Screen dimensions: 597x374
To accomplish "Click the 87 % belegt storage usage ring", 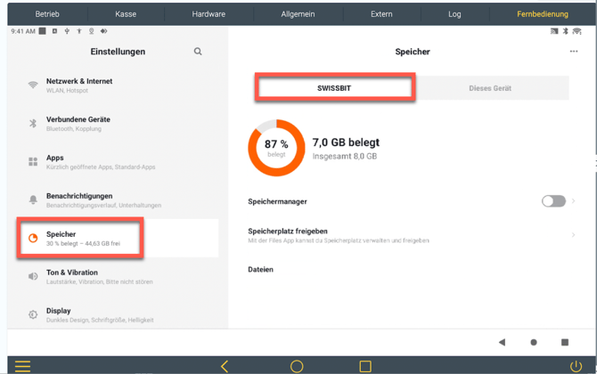I will coord(276,148).
